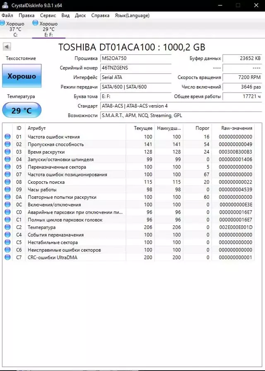The image size is (265, 371).
Task: Click the power-on count field 3646 раз
Action: (x=242, y=87)
